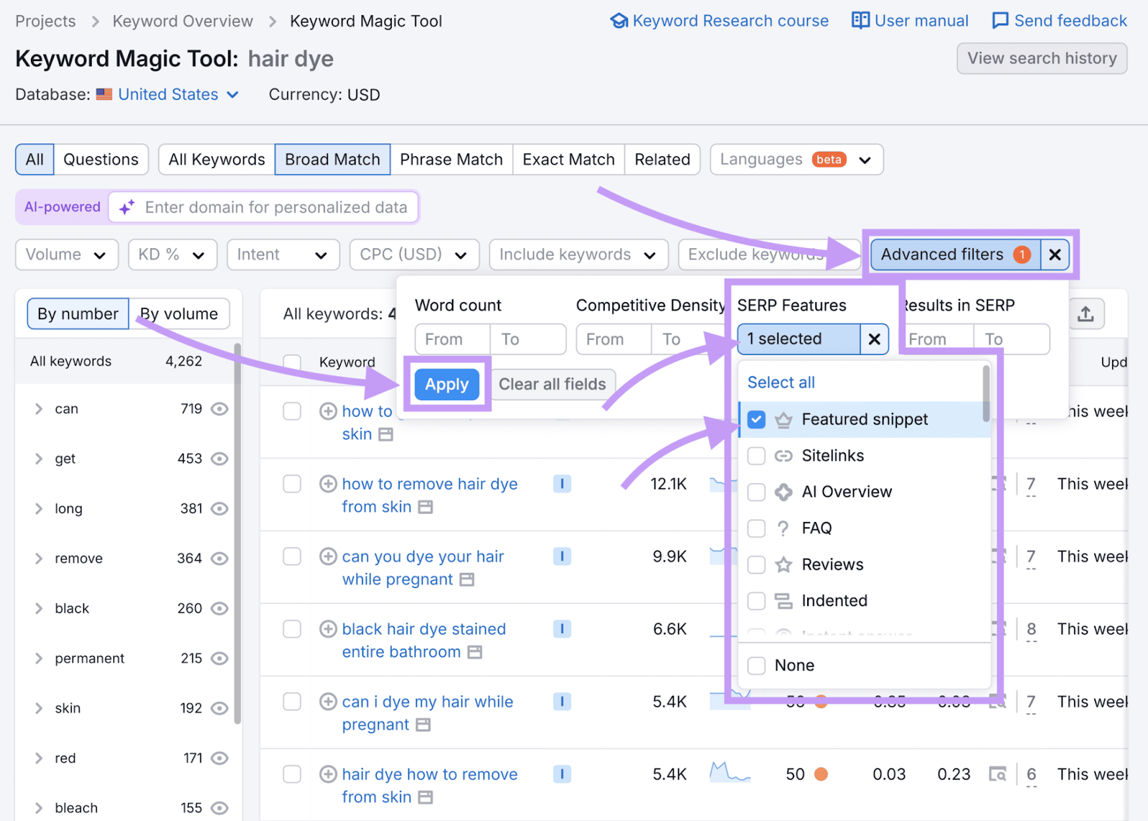Image resolution: width=1148 pixels, height=821 pixels.
Task: Click SERP icon for 'hair dye how to remove'
Action: (997, 774)
